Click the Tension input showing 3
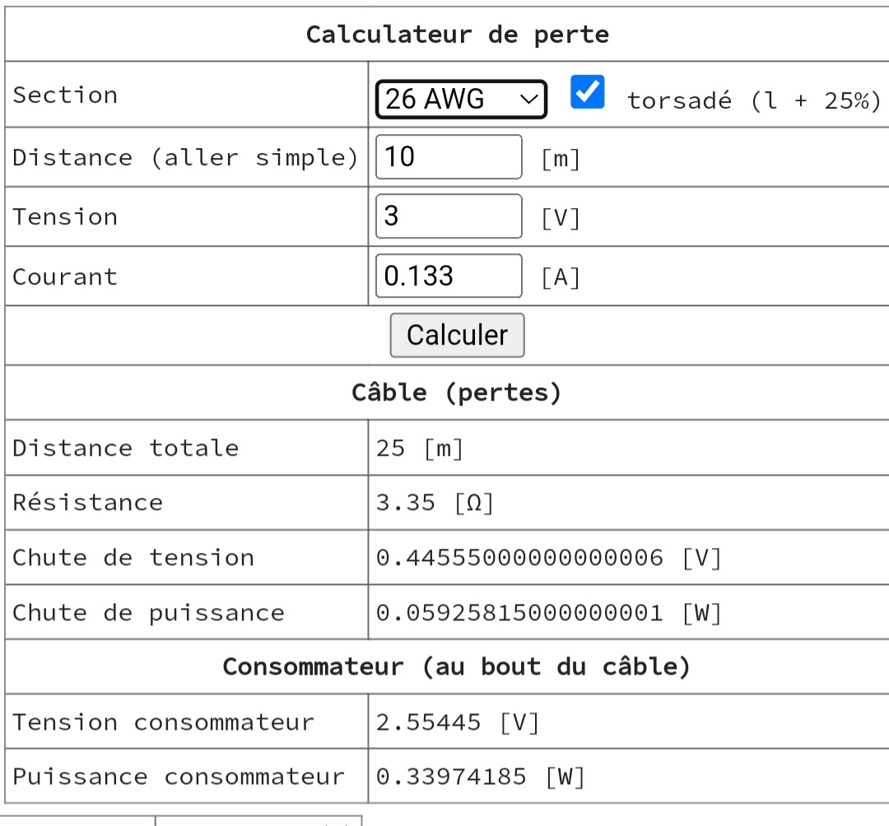 coord(449,216)
